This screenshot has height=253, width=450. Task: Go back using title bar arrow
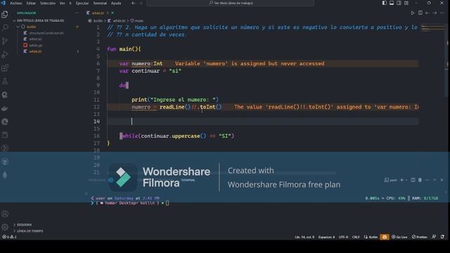(133, 3)
